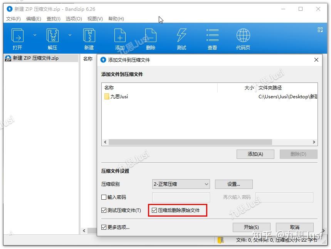Viewport: 331px width, 249px height.
Task: Click the 大小 column header
Action: [249, 87]
